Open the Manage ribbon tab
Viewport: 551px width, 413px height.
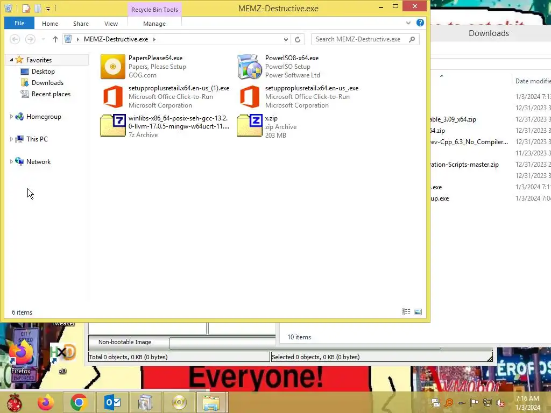154,24
